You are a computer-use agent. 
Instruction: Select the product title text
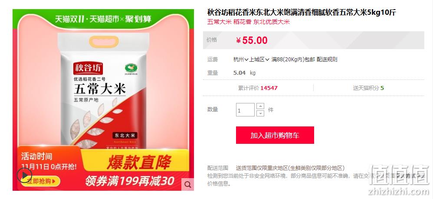click(302, 13)
